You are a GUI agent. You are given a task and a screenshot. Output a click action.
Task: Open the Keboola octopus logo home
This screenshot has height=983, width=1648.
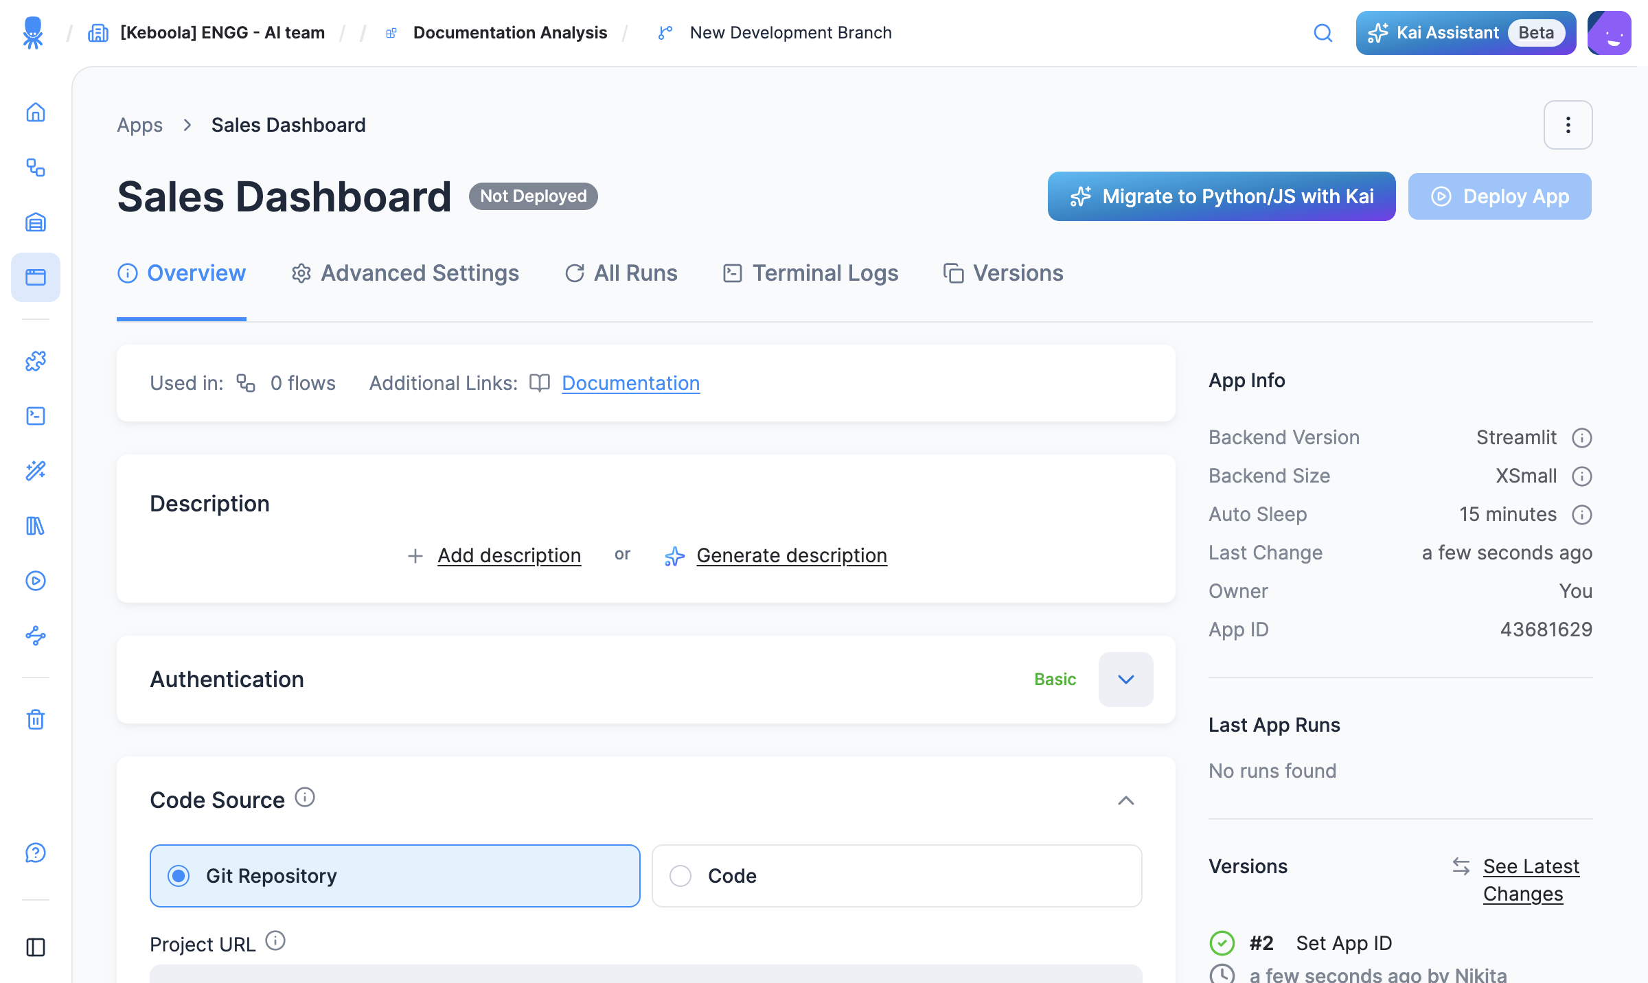click(32, 32)
